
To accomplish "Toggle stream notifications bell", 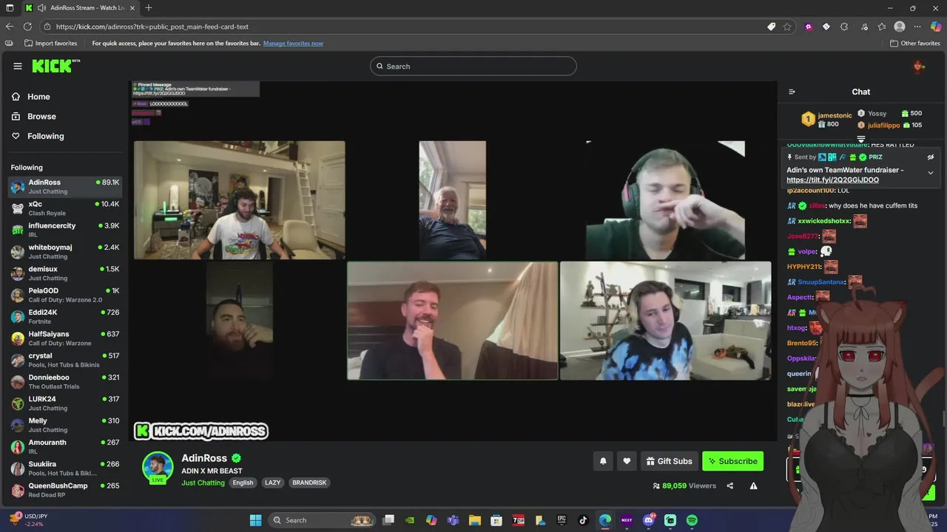I will click(x=603, y=461).
